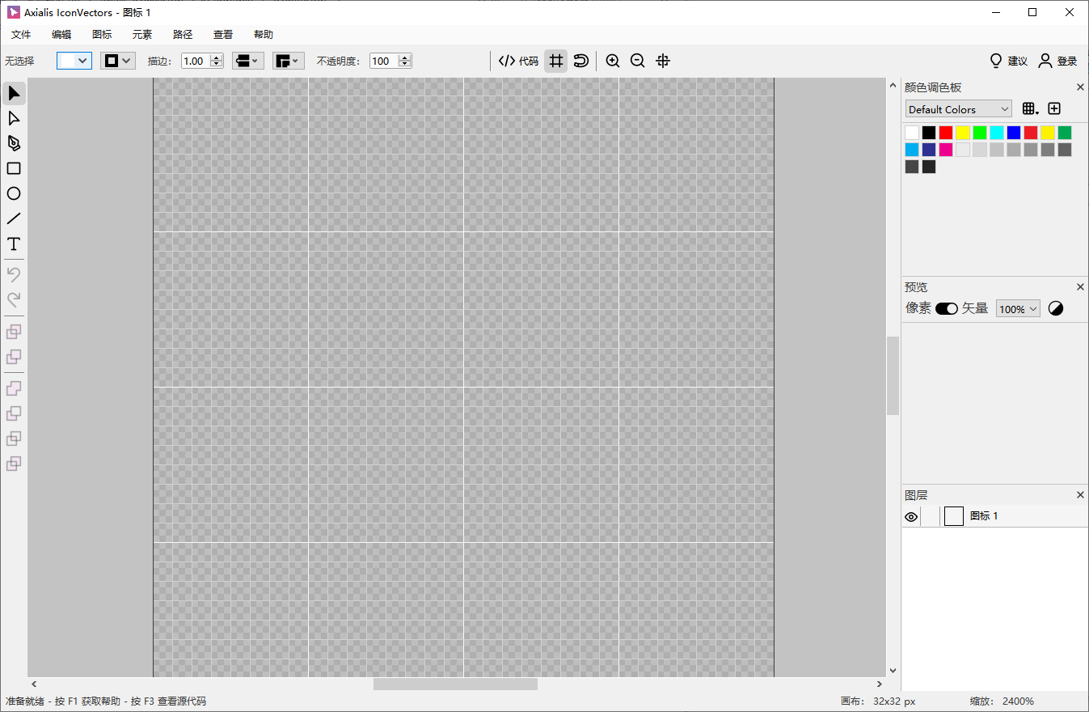Viewport: 1089px width, 712px height.
Task: Open the 路径 menu
Action: pyautogui.click(x=183, y=35)
